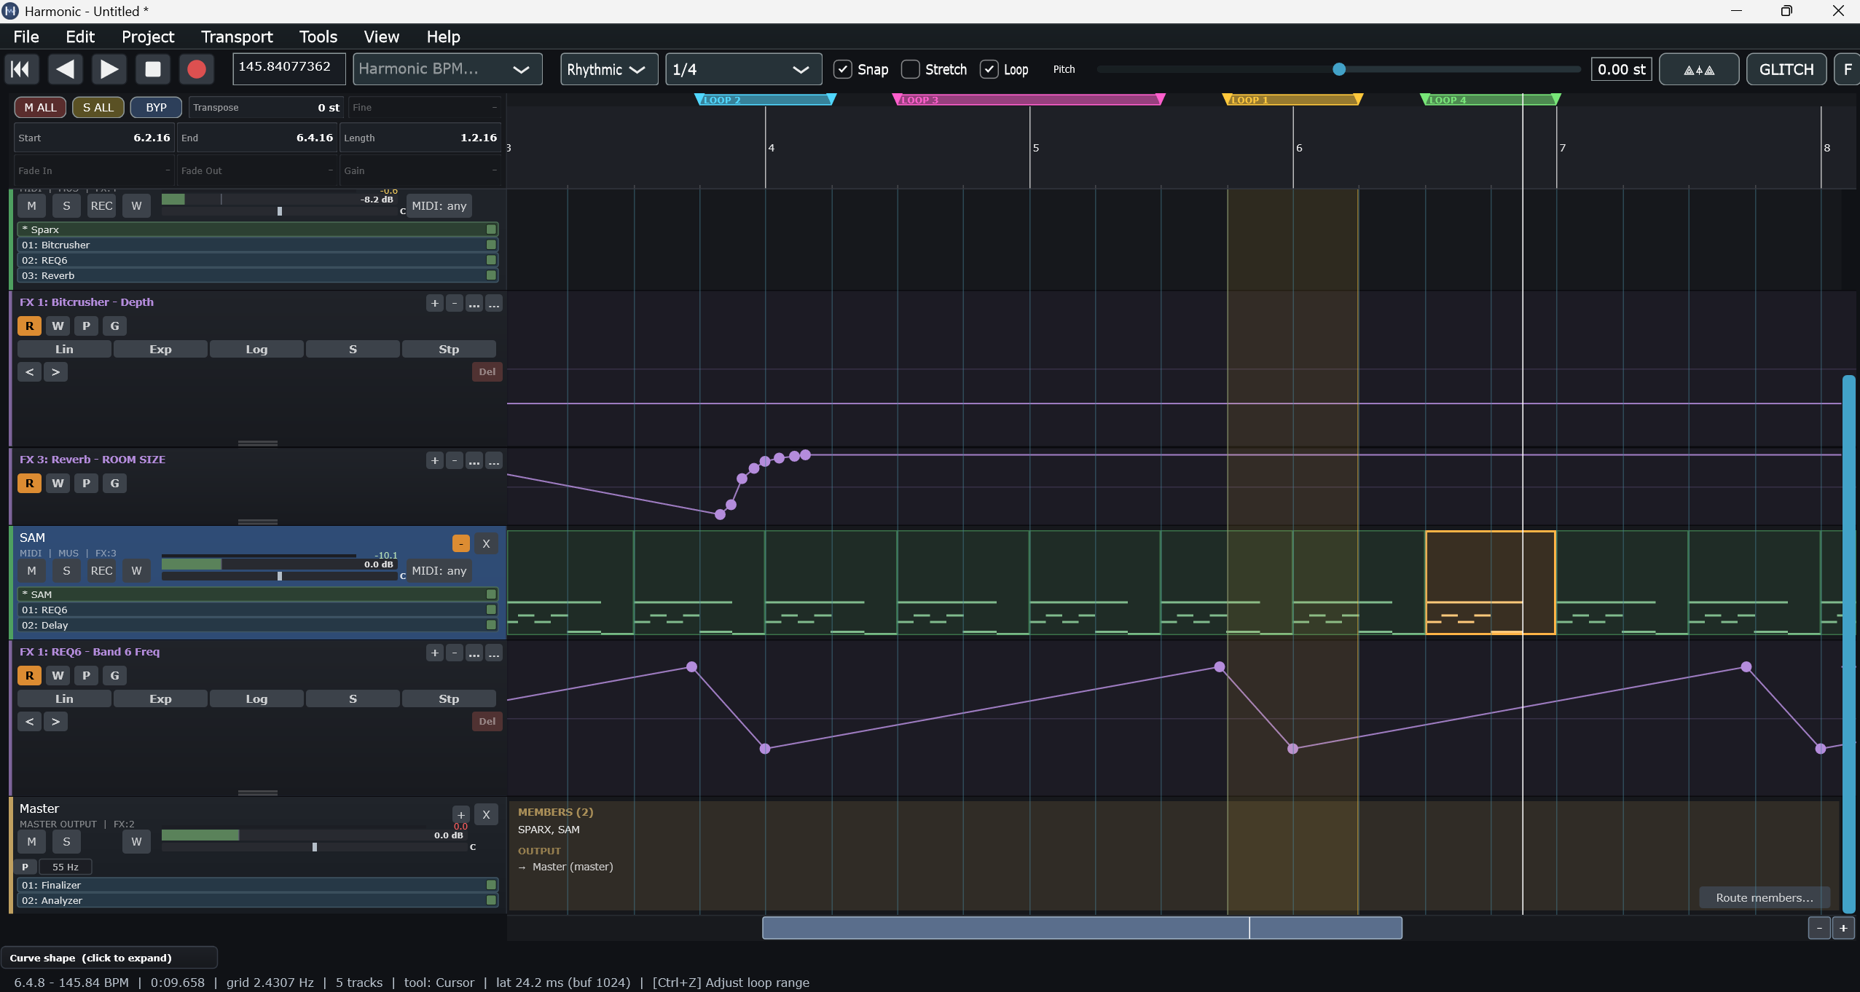Open the View menu

click(381, 36)
